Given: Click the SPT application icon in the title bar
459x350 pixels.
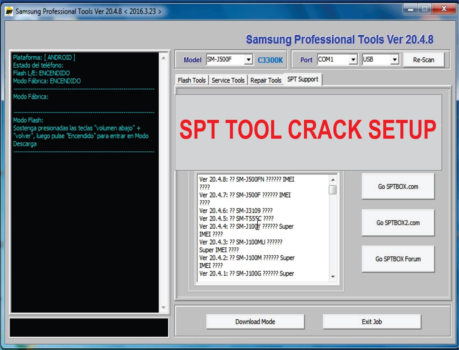Looking at the screenshot, I should tap(9, 11).
